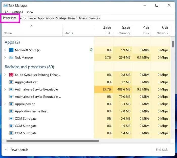This screenshot has width=177, height=158.
Task: Click the 0.1 MB/s disk value
Action: coord(143,58)
